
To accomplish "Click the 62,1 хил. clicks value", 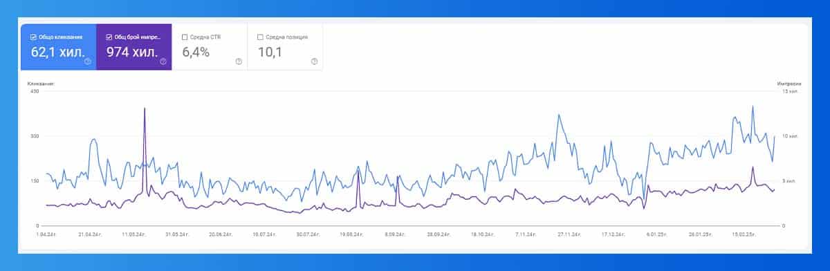I will [x=57, y=51].
